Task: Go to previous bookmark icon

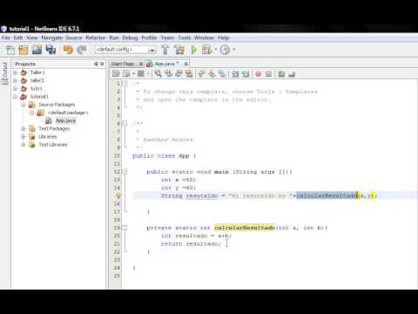Action: click(201, 73)
